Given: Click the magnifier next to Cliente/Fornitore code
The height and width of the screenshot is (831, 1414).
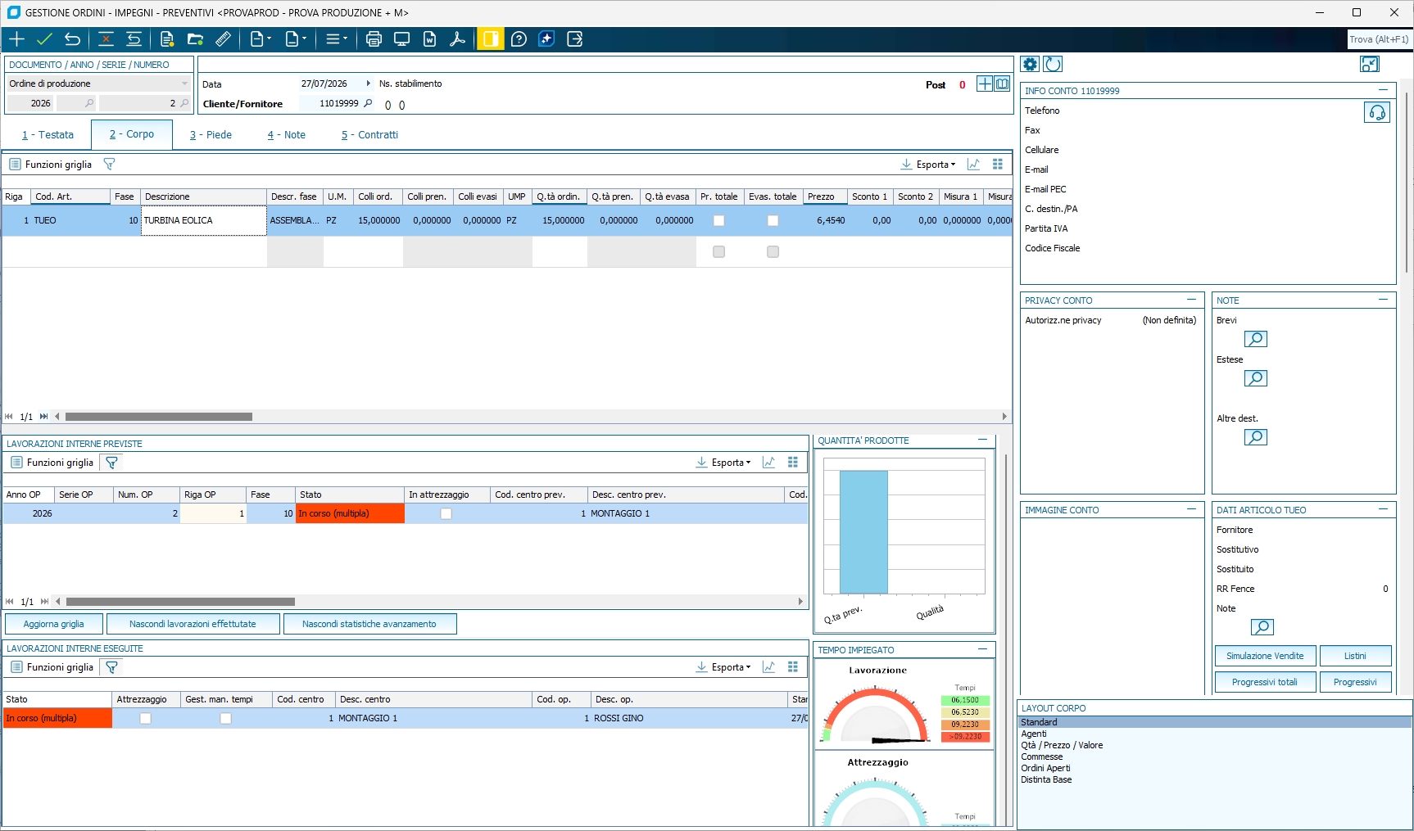Looking at the screenshot, I should (x=368, y=103).
